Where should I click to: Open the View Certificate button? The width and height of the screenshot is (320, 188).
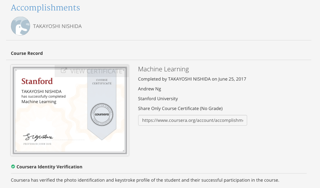(91, 71)
